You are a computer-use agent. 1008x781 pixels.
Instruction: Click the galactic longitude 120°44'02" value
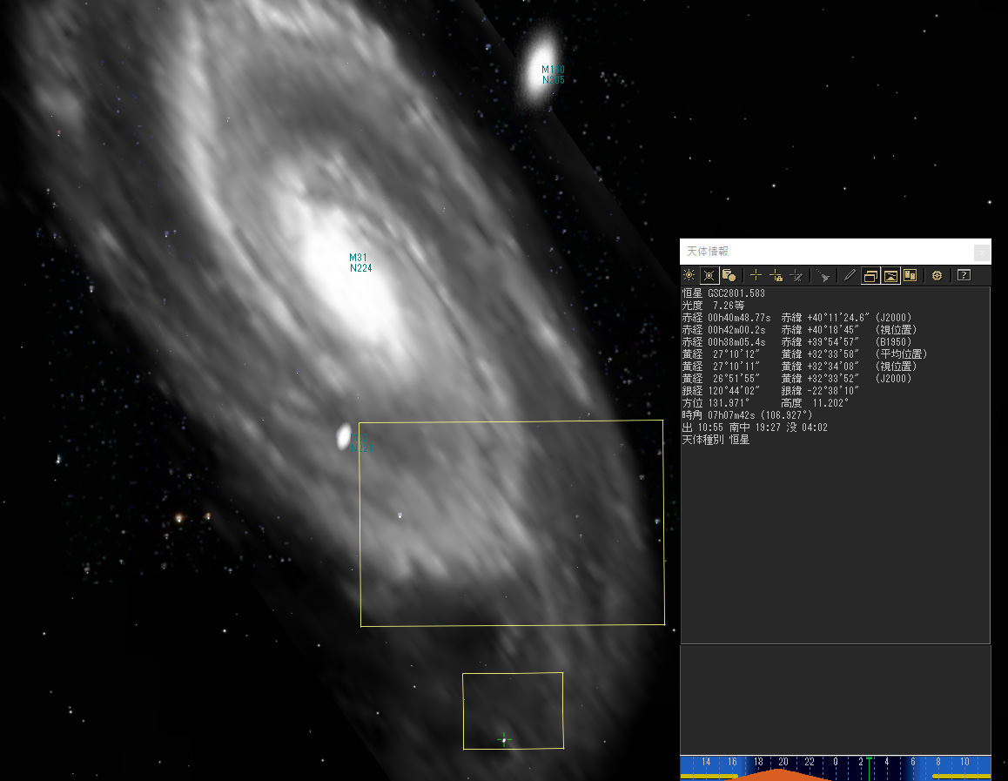click(x=734, y=392)
